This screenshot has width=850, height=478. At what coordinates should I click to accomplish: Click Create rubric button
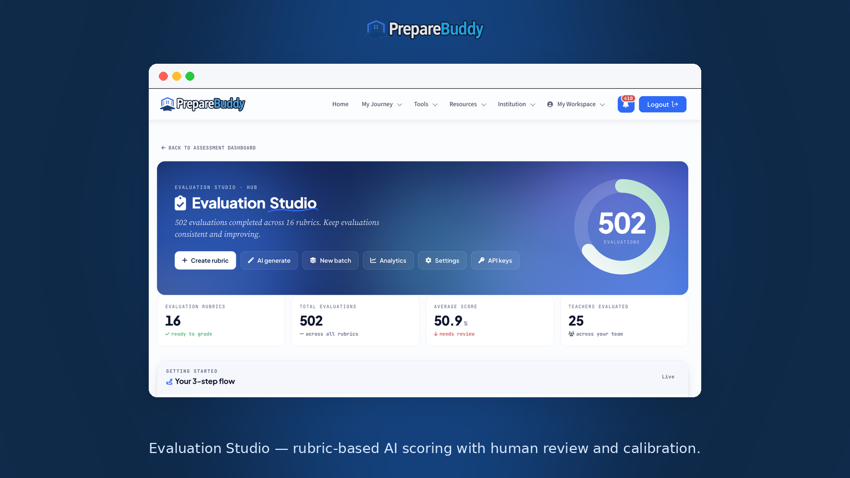click(x=205, y=260)
